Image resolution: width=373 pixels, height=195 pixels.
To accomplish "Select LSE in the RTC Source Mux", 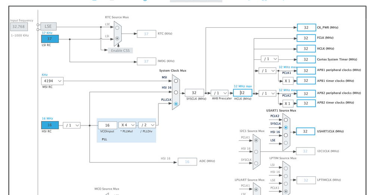I will [117, 28].
